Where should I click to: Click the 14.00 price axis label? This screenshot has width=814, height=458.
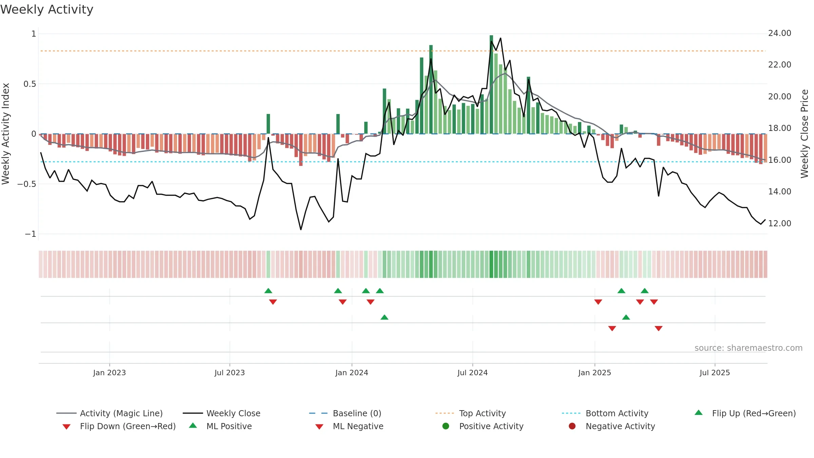coord(780,192)
